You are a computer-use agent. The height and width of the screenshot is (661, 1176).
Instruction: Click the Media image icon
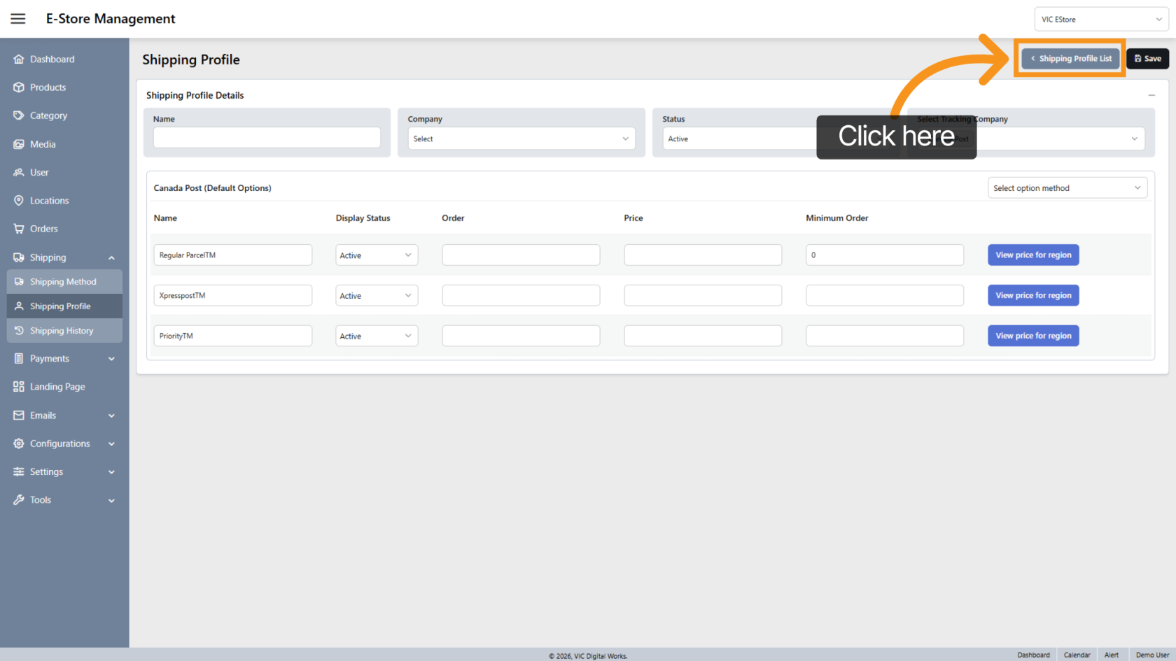click(x=19, y=144)
